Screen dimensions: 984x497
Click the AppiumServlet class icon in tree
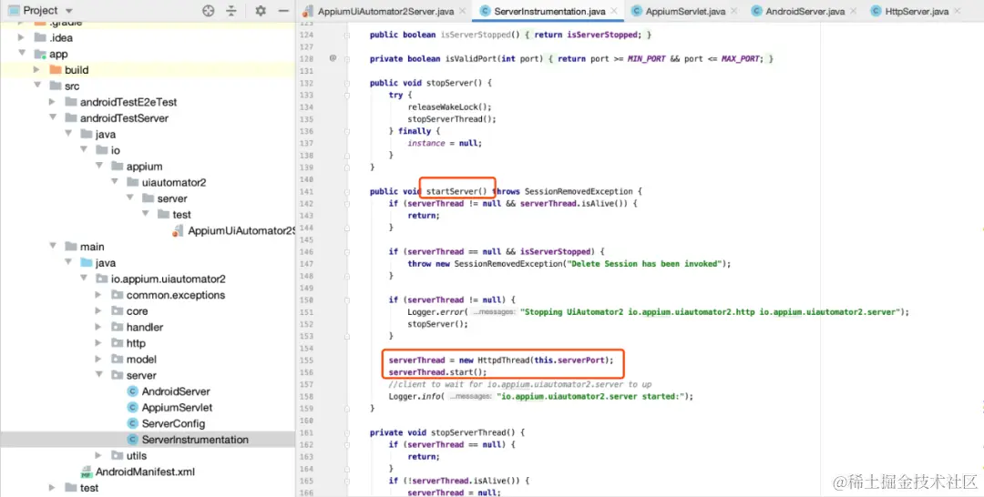click(x=132, y=408)
